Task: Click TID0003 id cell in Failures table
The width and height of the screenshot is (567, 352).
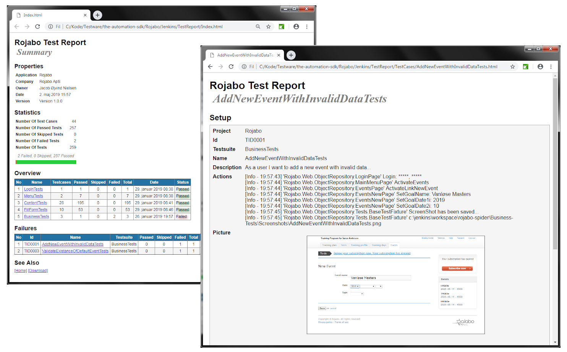Action: 32,251
